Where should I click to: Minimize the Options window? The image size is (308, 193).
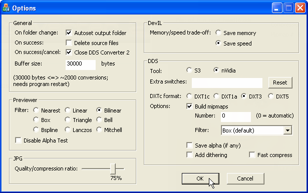point(277,8)
